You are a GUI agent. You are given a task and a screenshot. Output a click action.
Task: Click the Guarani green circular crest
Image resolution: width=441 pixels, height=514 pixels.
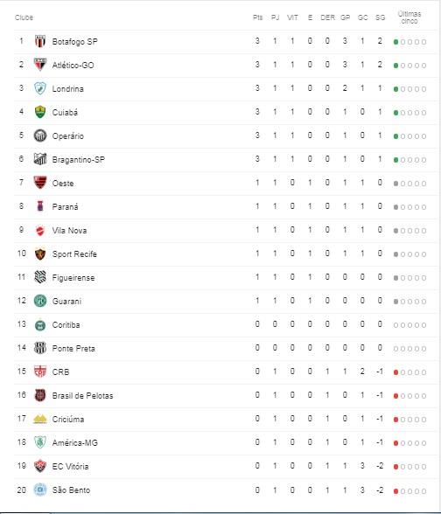pos(40,301)
